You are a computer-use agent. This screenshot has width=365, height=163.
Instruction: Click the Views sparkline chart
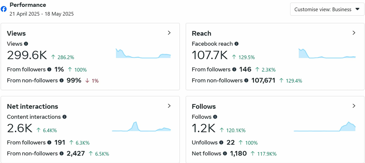tap(144, 53)
